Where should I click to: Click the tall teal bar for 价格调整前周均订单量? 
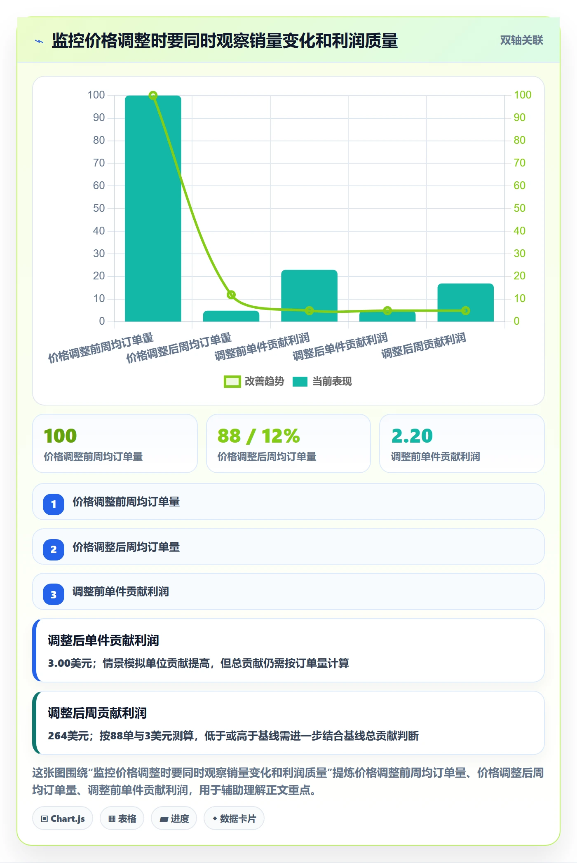pyautogui.click(x=153, y=209)
